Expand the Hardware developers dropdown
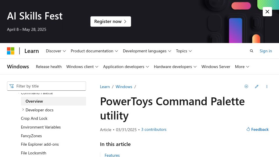The height and width of the screenshot is (157, 279). 175,67
